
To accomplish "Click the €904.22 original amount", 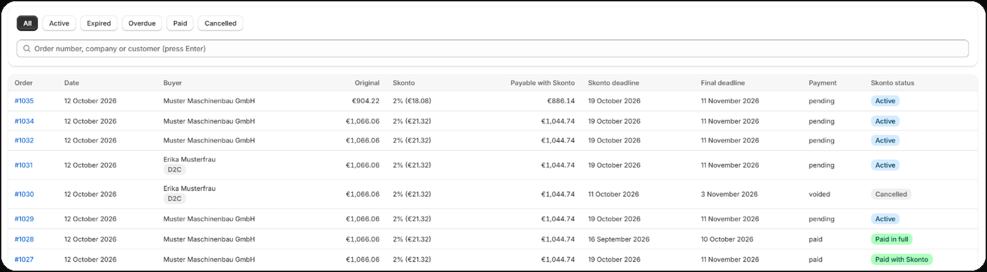I will coord(365,101).
